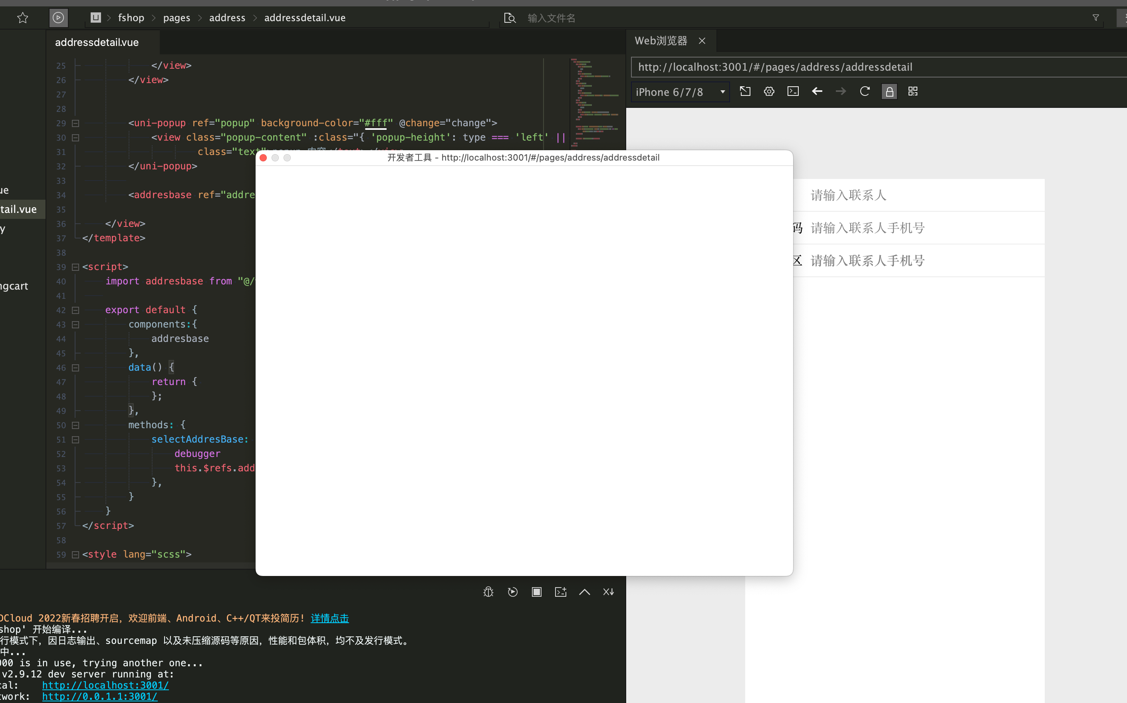Screen dimensions: 1127x703
Task: Go back in the Web browser
Action: 817,91
